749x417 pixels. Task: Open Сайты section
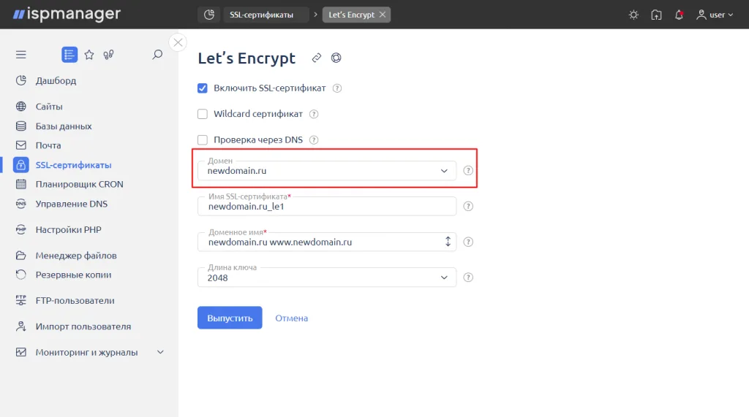pos(49,107)
